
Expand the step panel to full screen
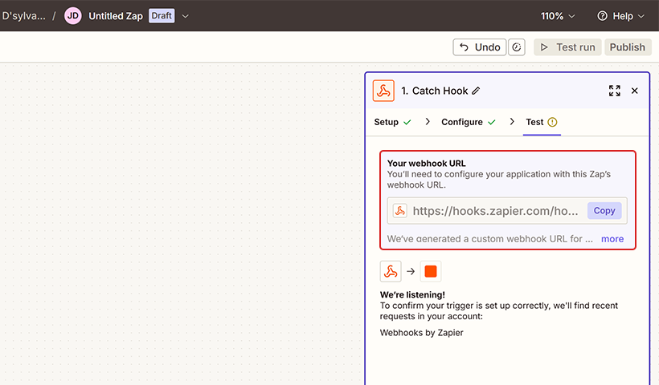coord(615,91)
